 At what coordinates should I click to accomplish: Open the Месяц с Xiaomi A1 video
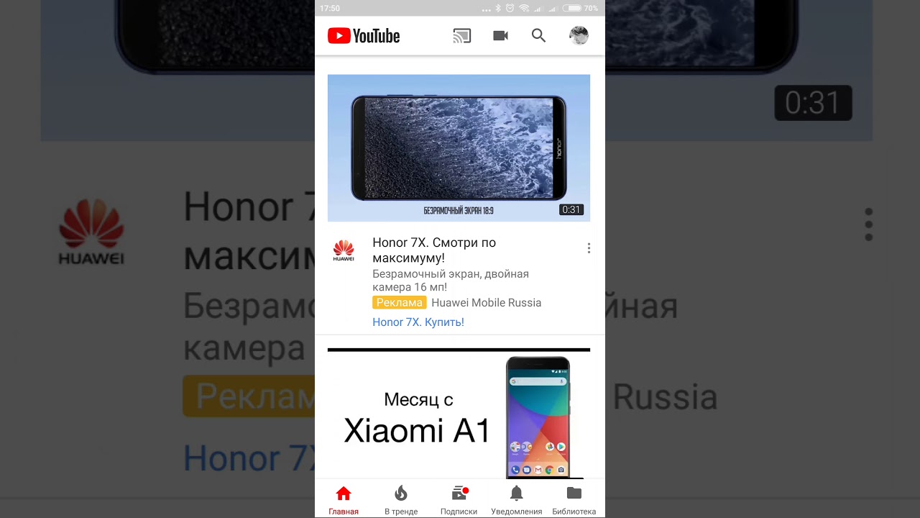click(459, 414)
